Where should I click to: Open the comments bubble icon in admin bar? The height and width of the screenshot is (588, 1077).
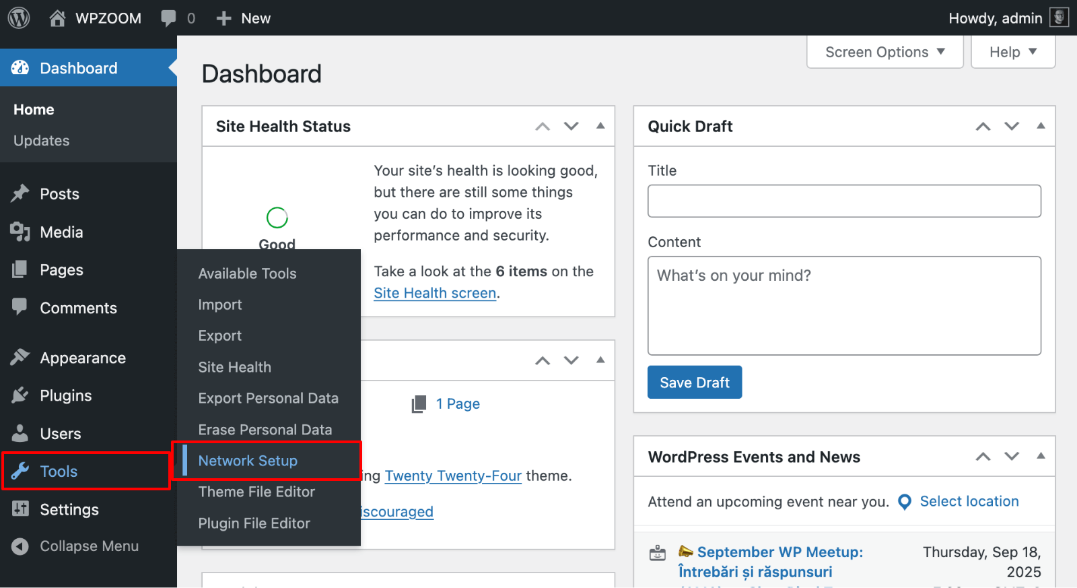[168, 18]
